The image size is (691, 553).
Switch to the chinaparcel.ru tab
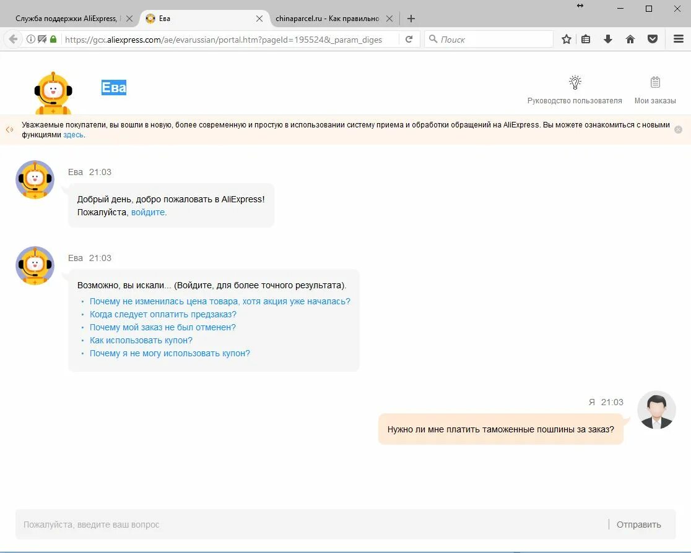click(328, 19)
